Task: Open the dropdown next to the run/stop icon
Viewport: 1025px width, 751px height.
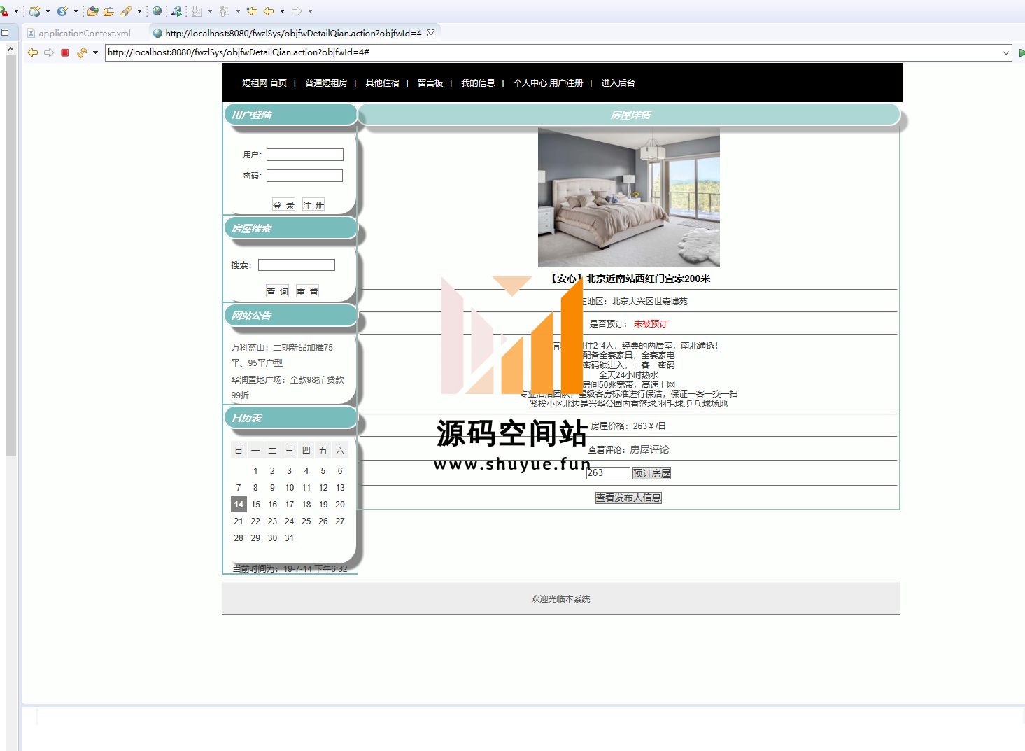Action: [x=16, y=11]
